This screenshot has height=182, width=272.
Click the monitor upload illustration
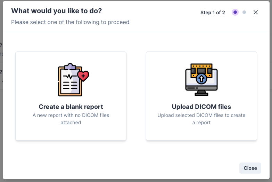coord(201,80)
